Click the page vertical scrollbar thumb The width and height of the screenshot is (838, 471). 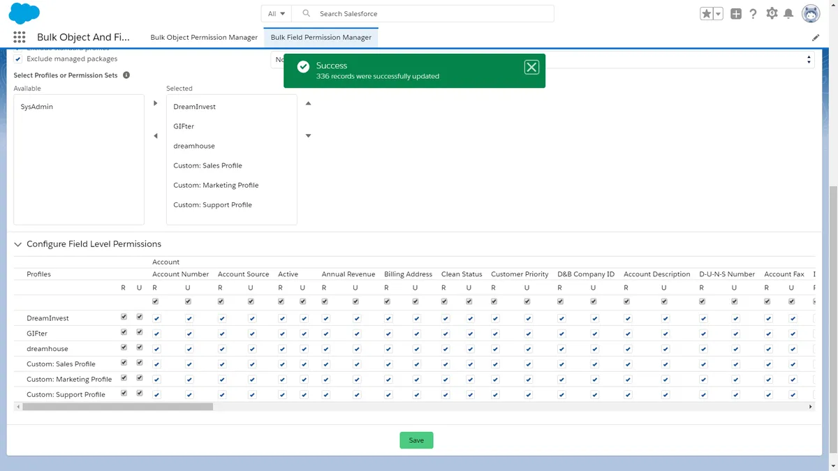[x=833, y=321]
